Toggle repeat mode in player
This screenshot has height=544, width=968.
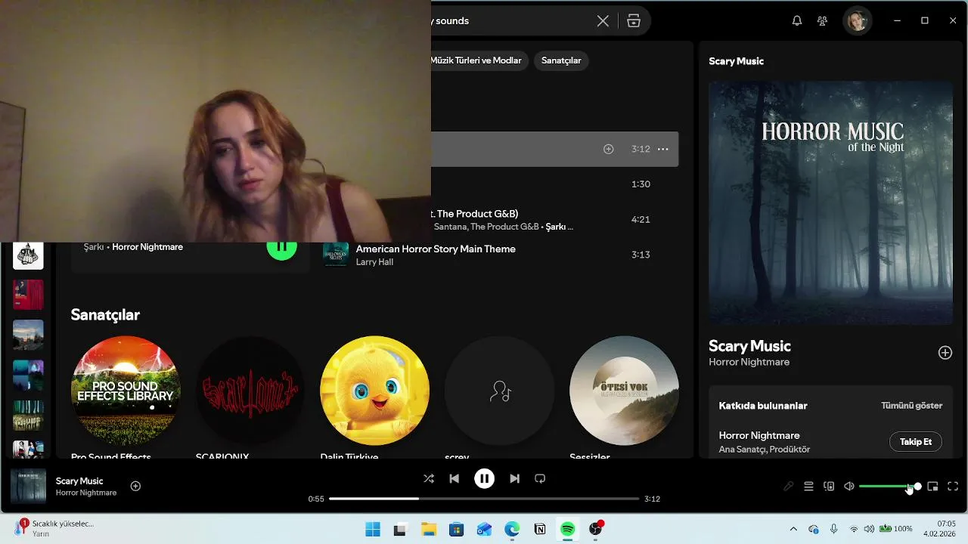[540, 478]
